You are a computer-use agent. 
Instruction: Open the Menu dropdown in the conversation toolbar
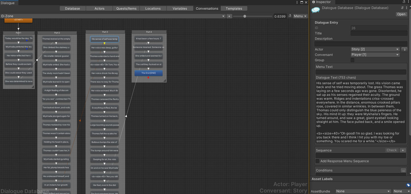(300, 16)
